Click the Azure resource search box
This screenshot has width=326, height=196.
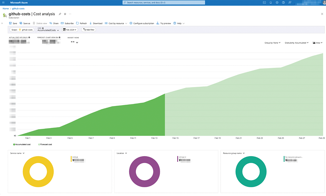point(164,2)
